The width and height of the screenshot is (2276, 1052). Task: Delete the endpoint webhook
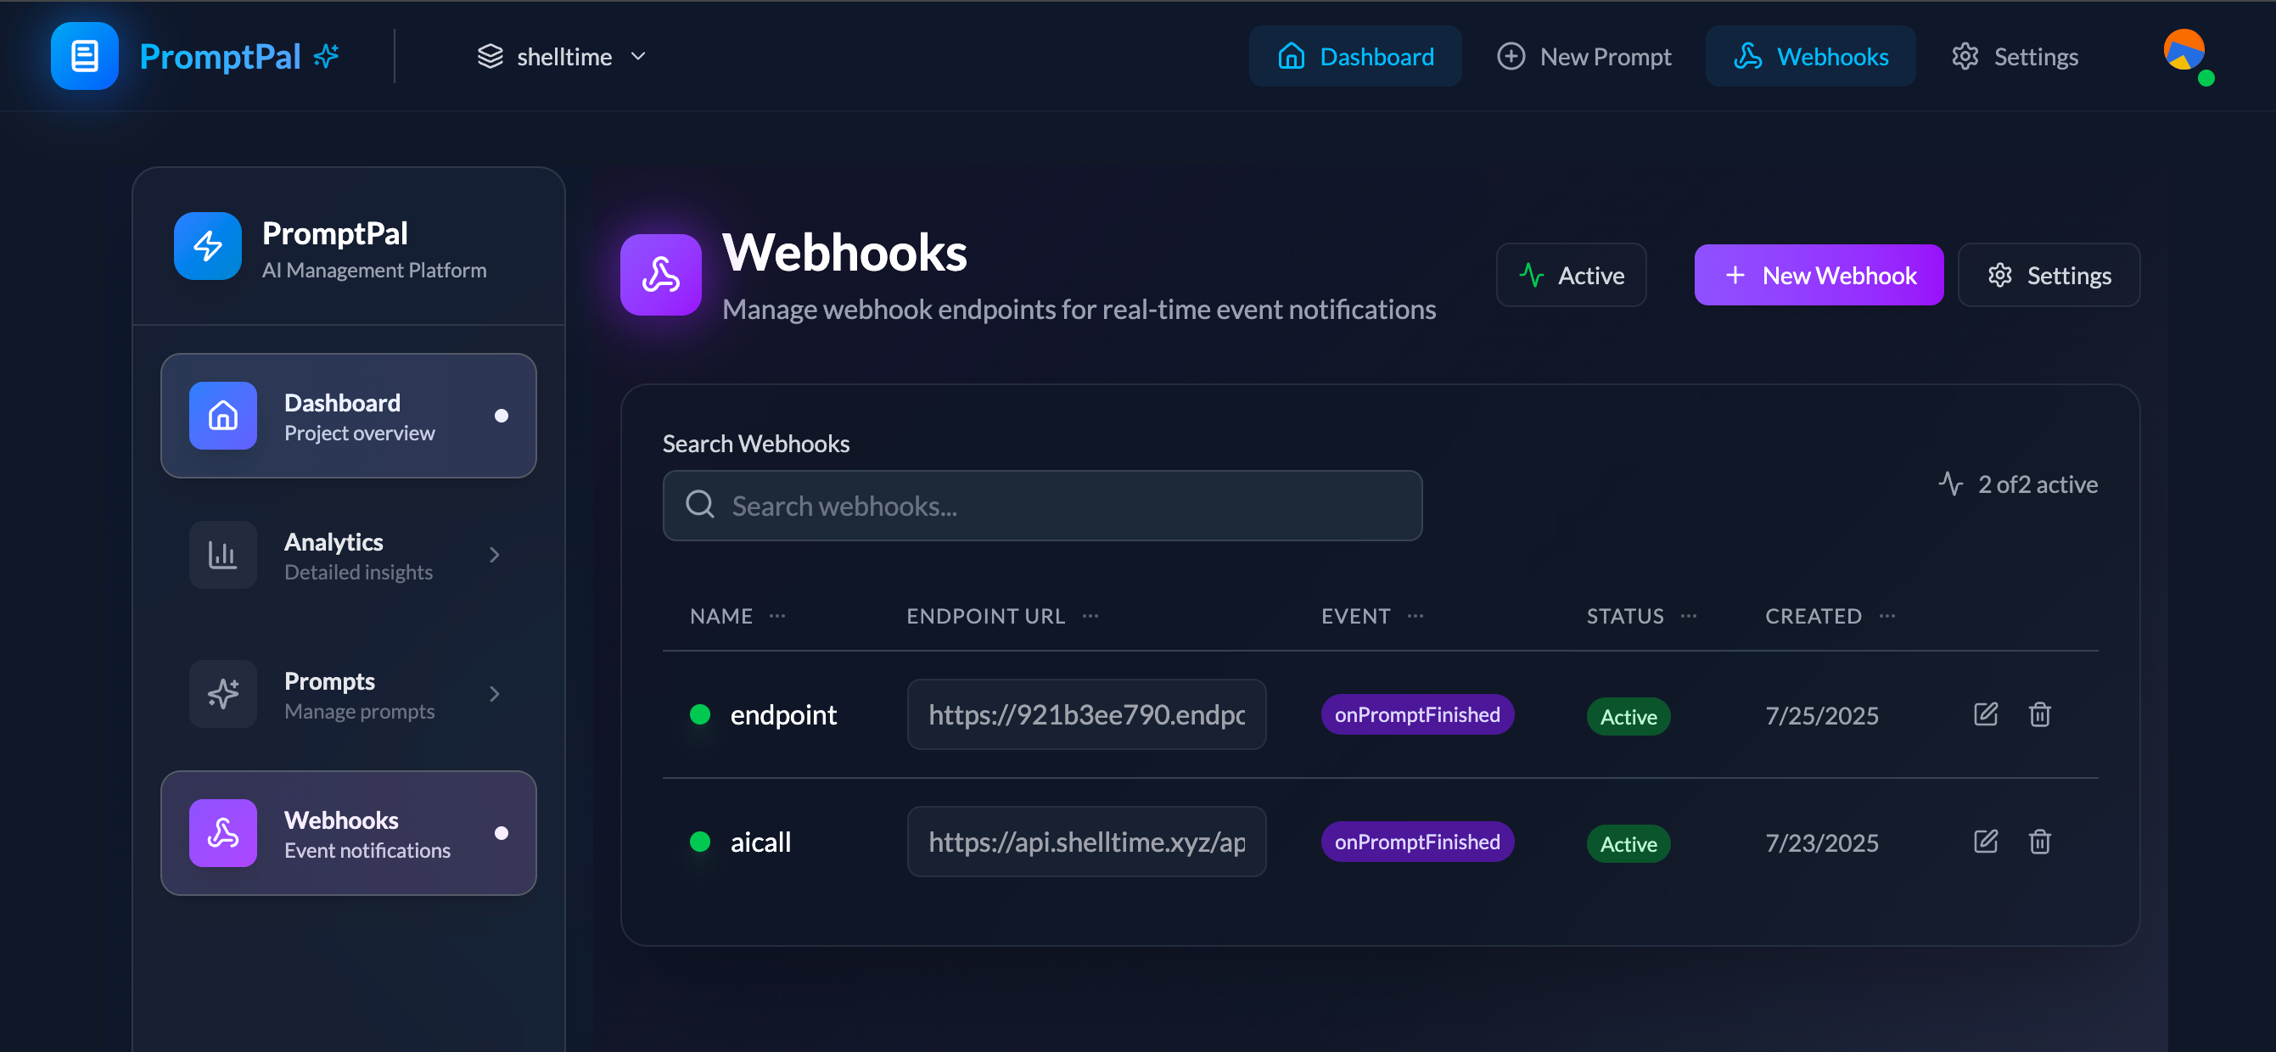(2039, 713)
